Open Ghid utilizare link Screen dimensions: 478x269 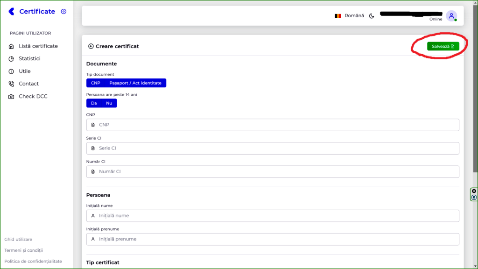point(18,240)
